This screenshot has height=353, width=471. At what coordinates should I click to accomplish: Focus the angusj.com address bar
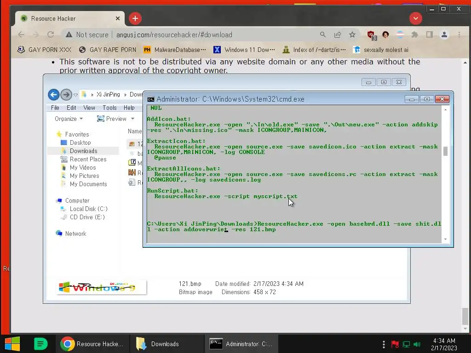[x=174, y=35]
